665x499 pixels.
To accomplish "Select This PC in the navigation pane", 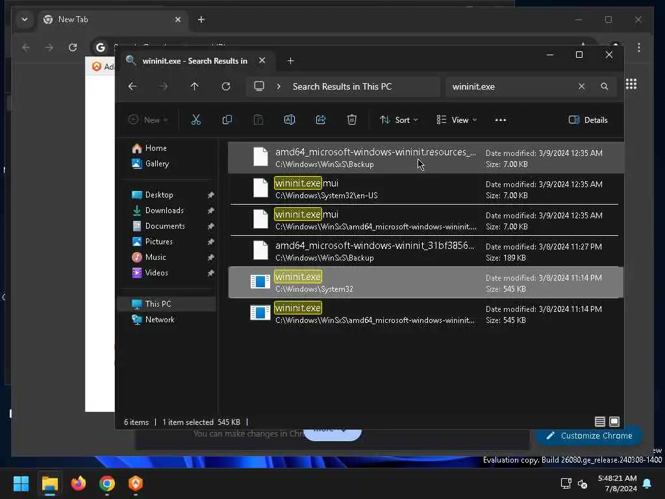I will click(167, 304).
